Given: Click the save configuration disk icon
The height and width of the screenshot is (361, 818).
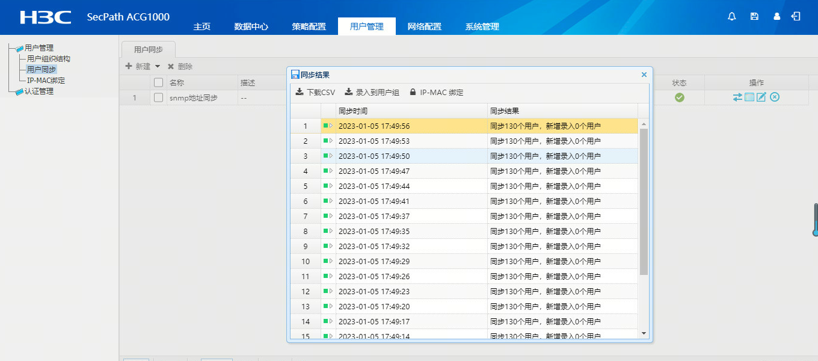Looking at the screenshot, I should click(754, 17).
